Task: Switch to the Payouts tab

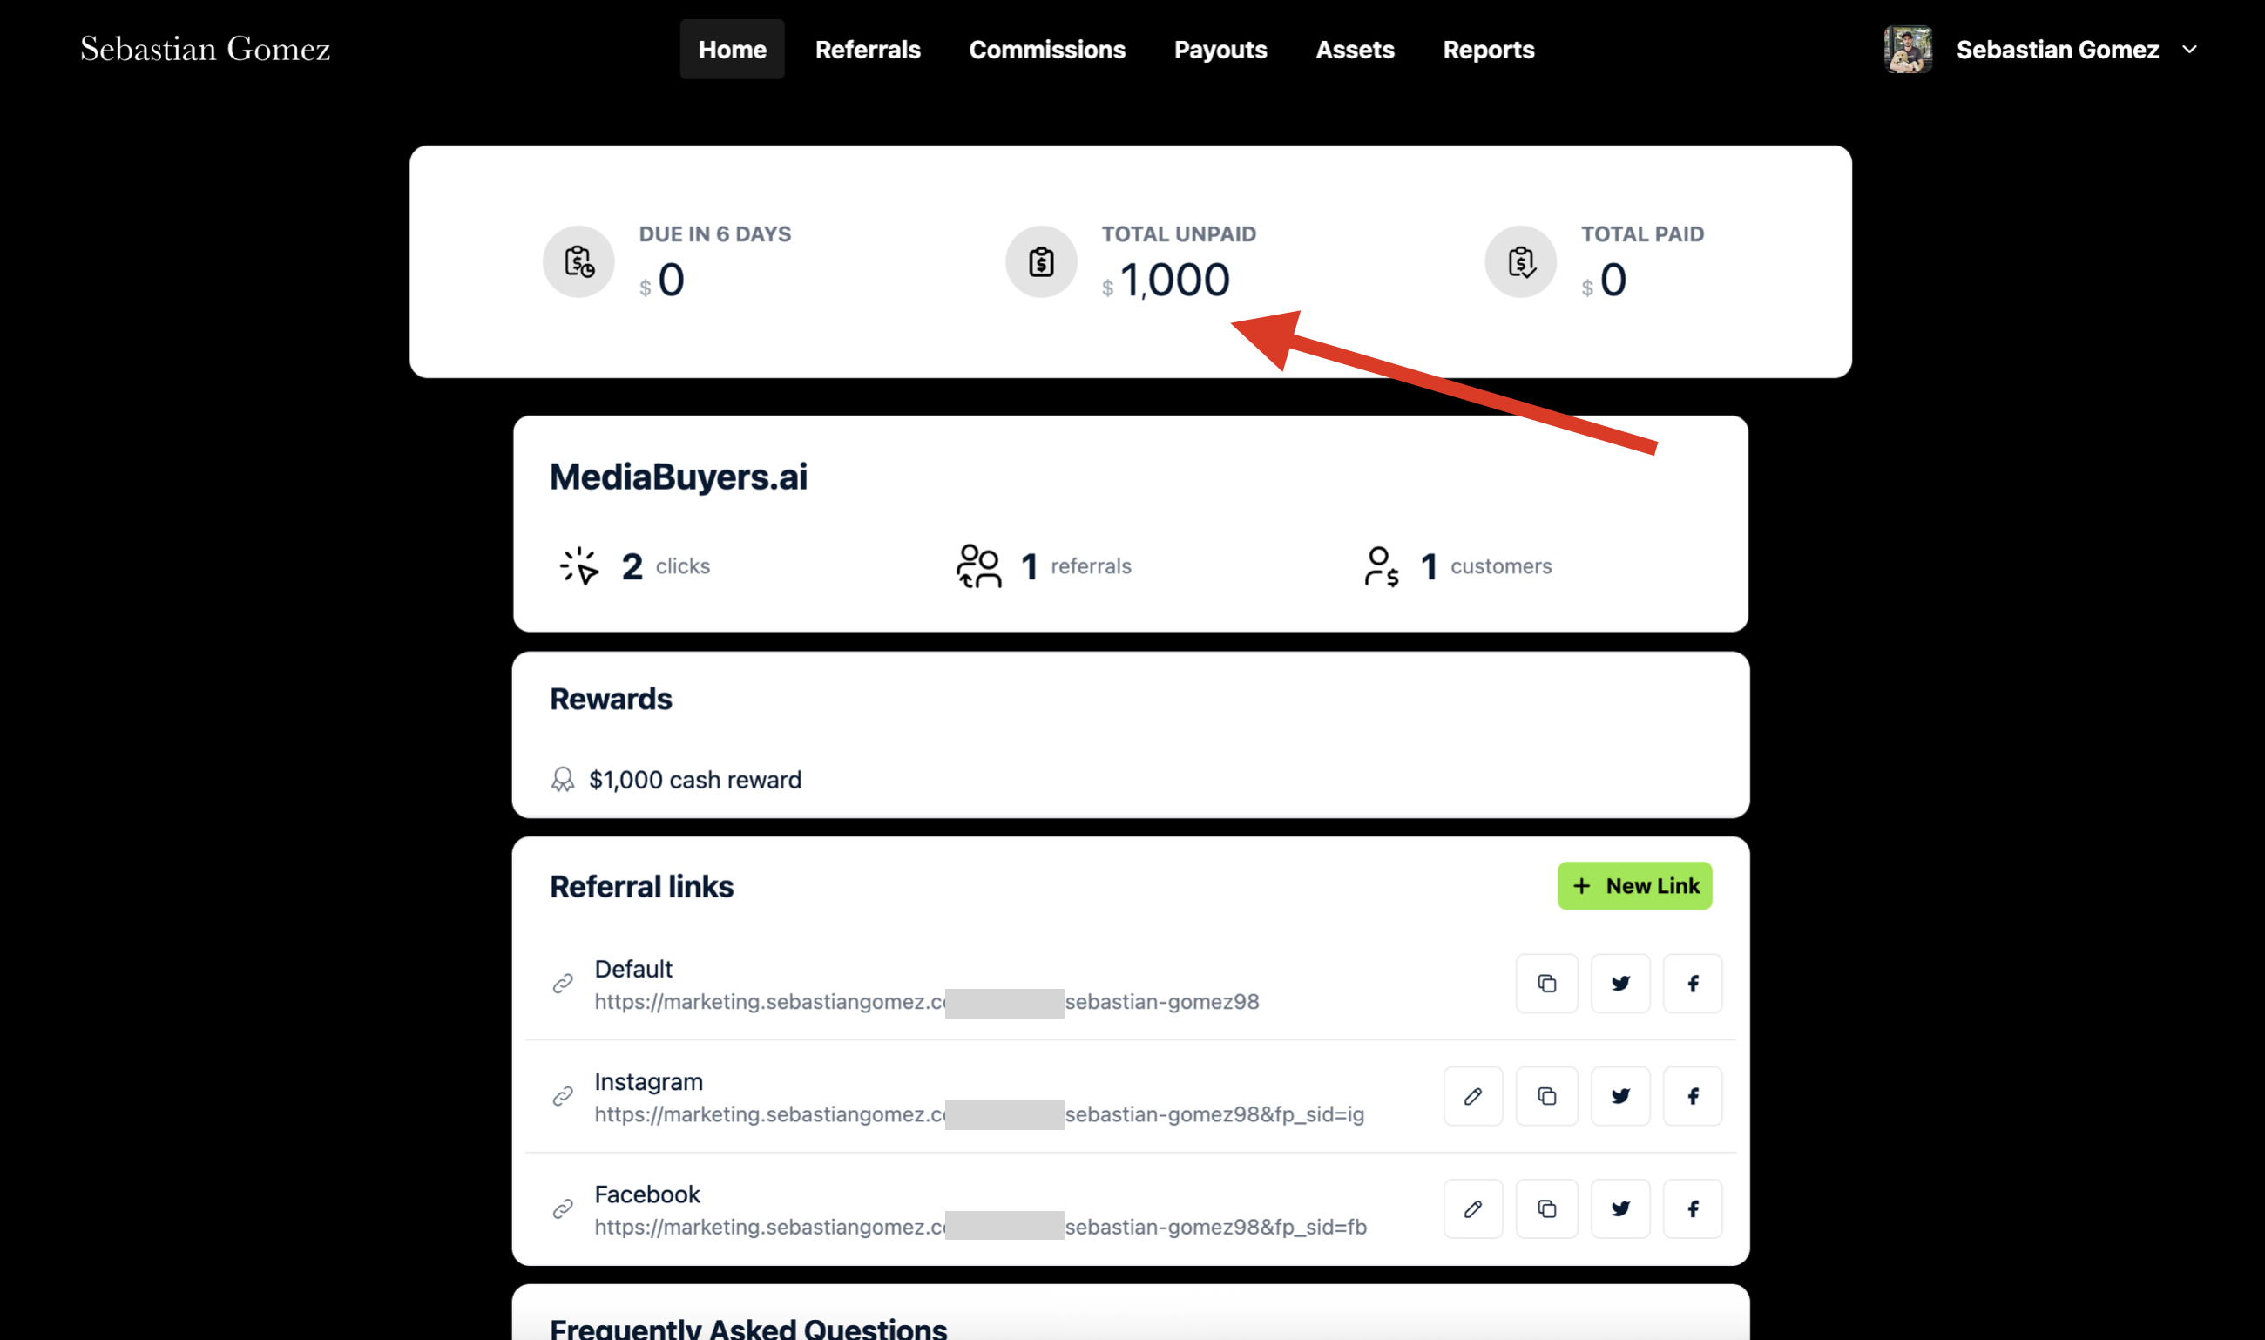Action: click(1220, 50)
